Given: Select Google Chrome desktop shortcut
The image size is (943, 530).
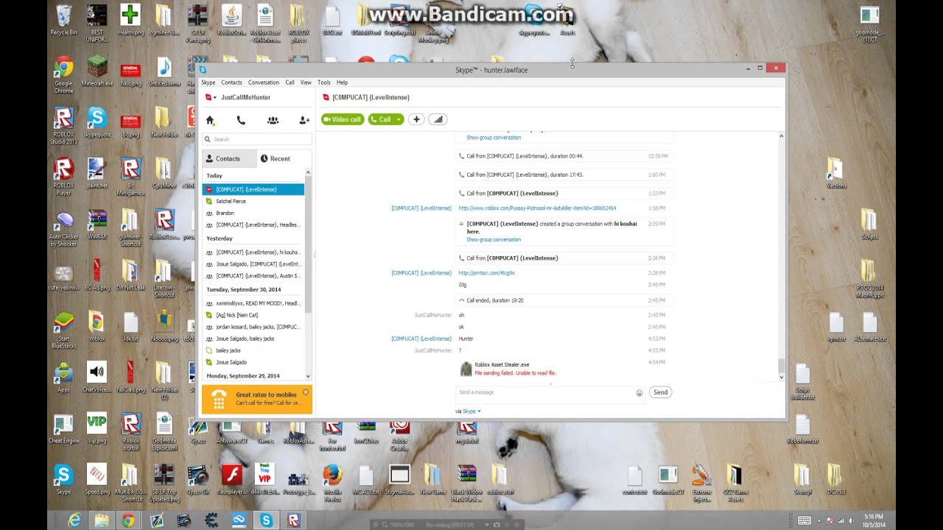Looking at the screenshot, I should click(63, 74).
